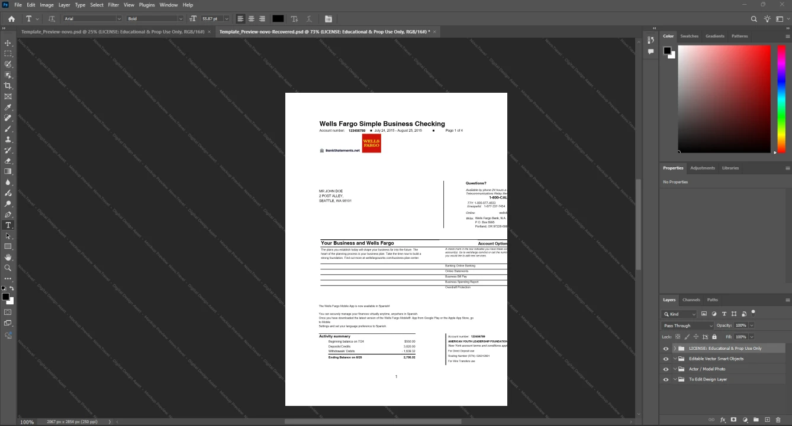Select the Gradient tool

(8, 171)
